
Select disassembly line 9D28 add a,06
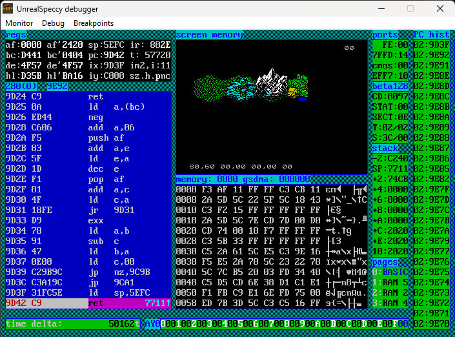click(x=88, y=127)
